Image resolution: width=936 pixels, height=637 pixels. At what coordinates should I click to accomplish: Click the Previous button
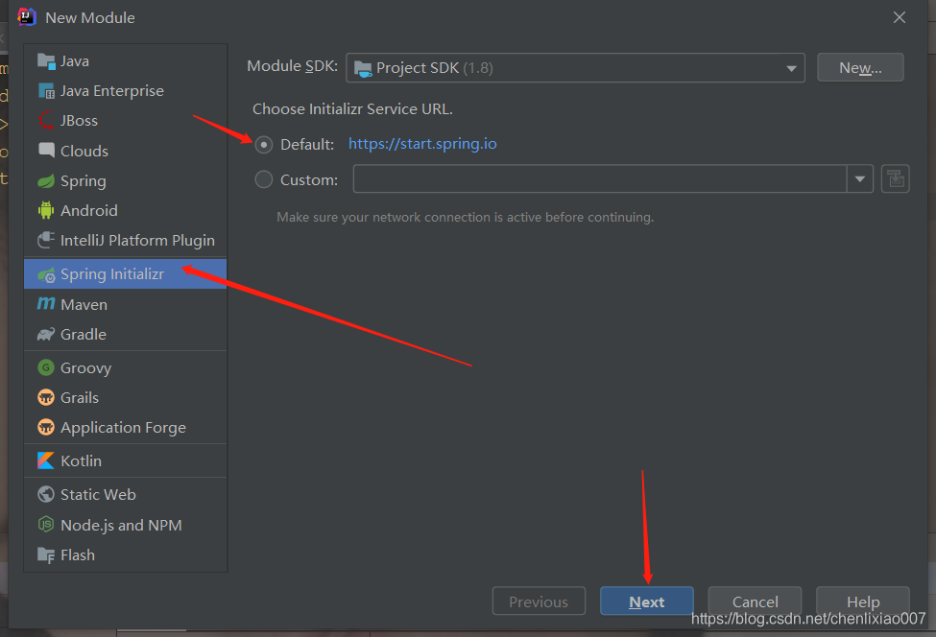pyautogui.click(x=539, y=602)
